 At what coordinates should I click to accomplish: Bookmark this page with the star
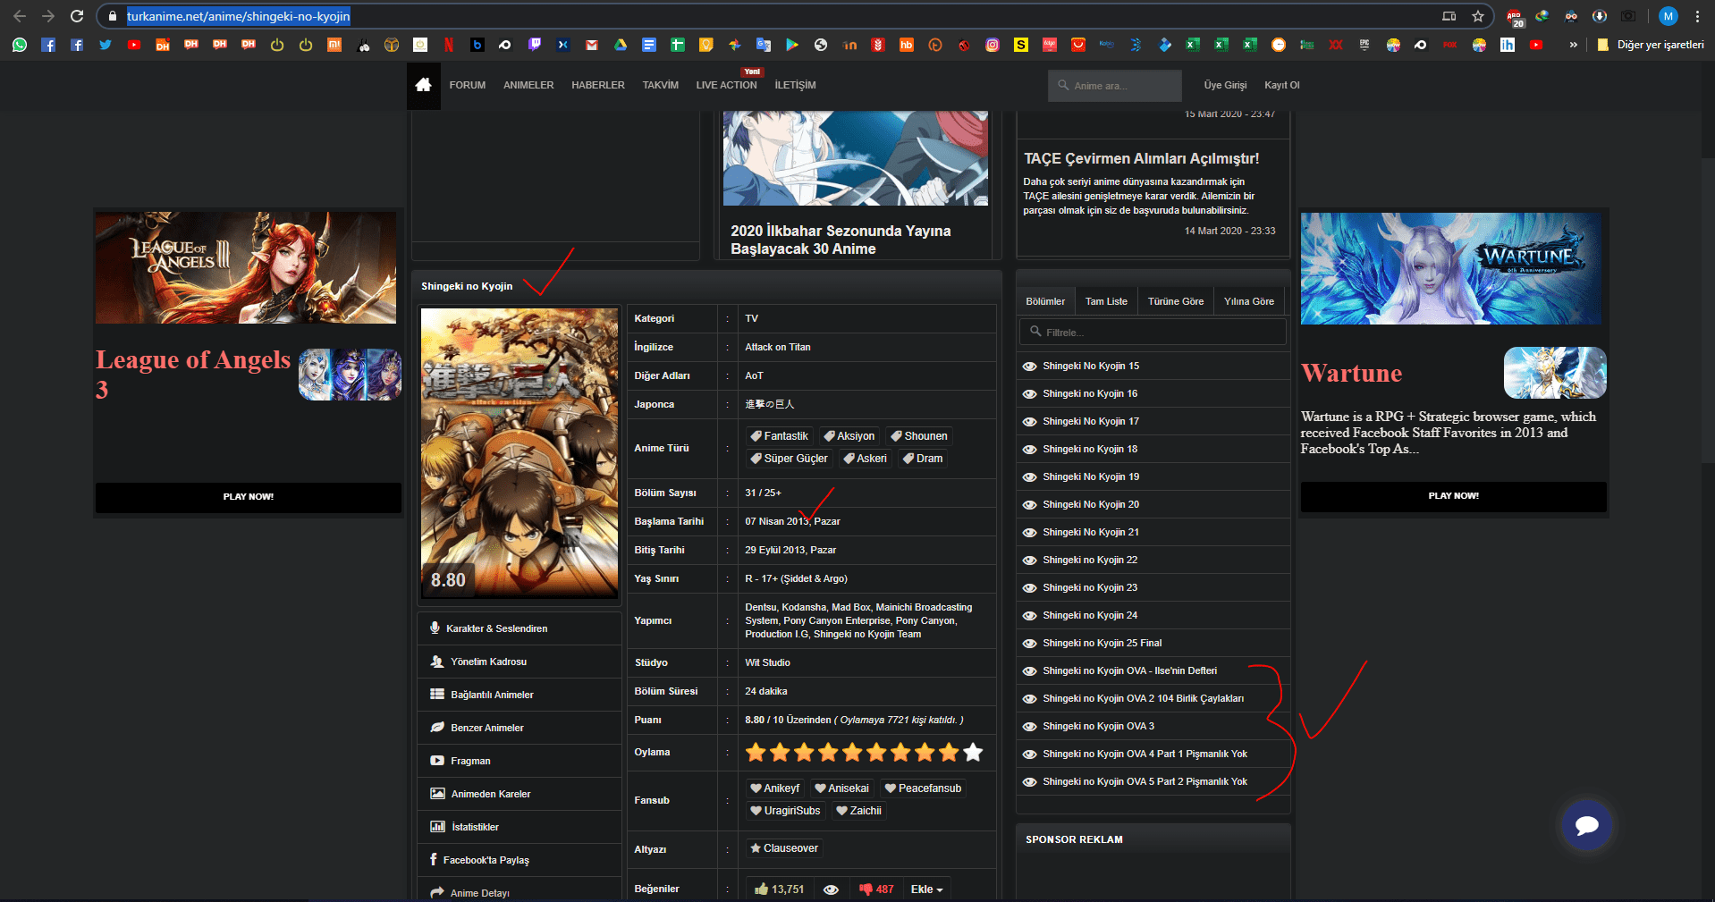click(1478, 16)
